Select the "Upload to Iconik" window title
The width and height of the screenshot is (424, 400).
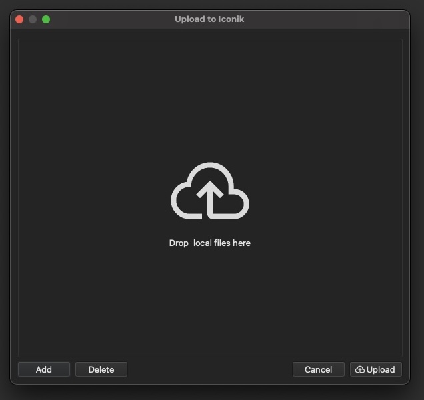click(209, 19)
